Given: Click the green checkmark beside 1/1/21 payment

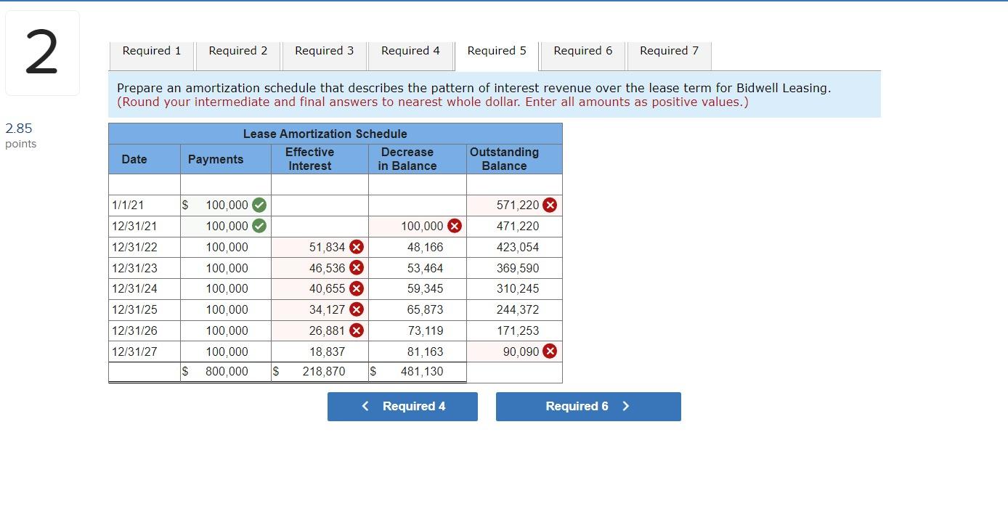Looking at the screenshot, I should click(x=259, y=205).
